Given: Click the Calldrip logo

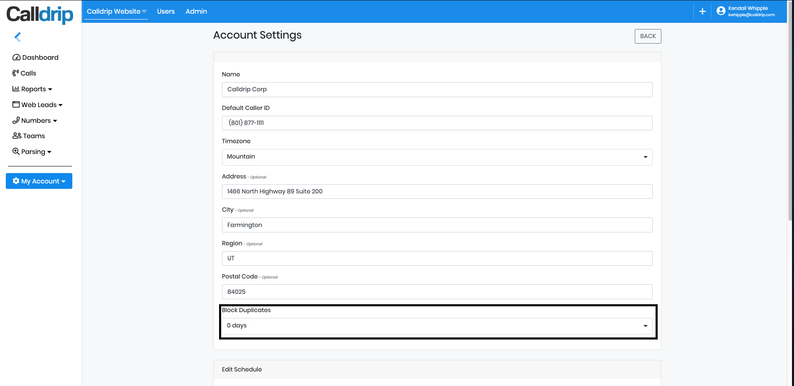Looking at the screenshot, I should click(x=40, y=15).
